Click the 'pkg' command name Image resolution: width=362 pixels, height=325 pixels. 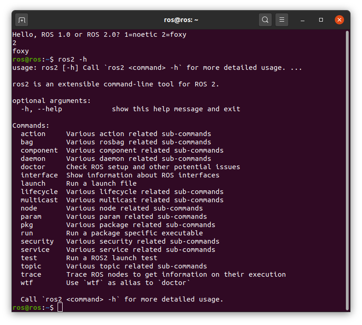point(27,225)
